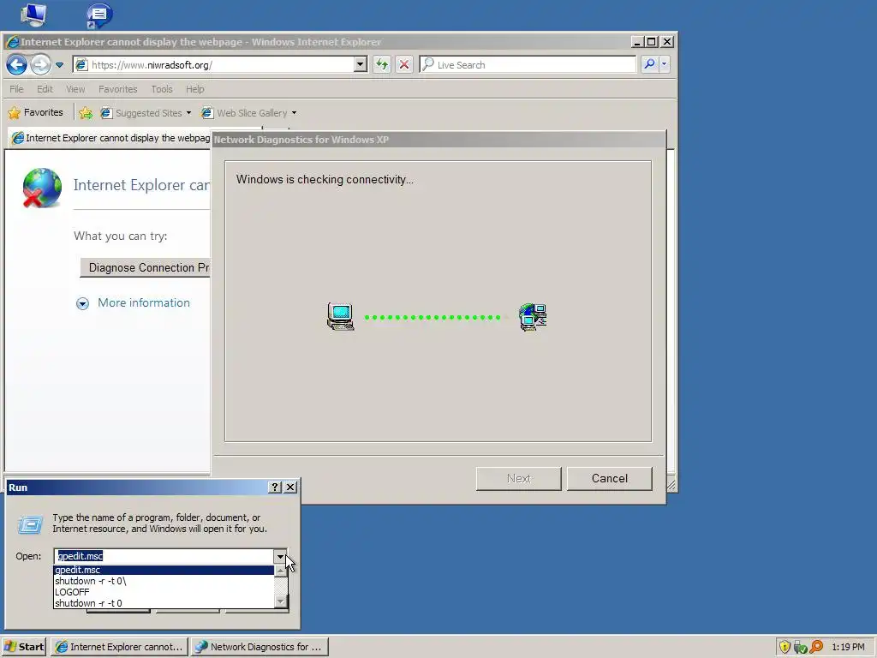Click Cancel in Network Diagnostics dialog
Image resolution: width=877 pixels, height=658 pixels.
click(610, 478)
